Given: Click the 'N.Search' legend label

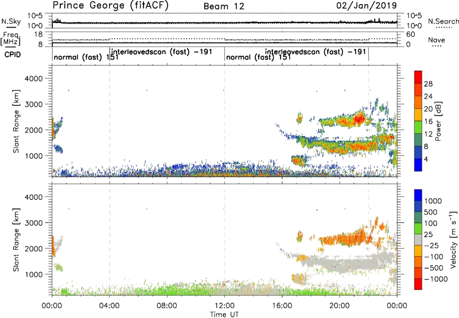Looking at the screenshot, I should pos(443,21).
